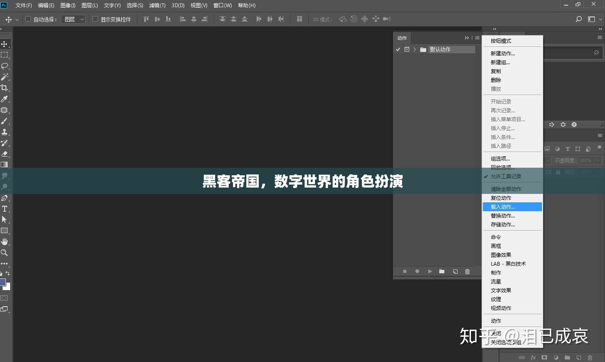Image resolution: width=605 pixels, height=362 pixels.
Task: Select the Rectangular Marquee tool
Action: (x=4, y=55)
